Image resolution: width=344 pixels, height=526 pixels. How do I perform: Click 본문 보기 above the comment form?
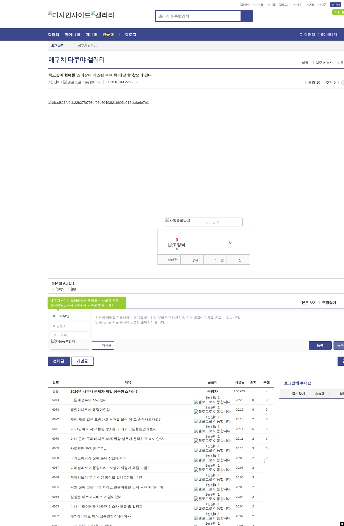(x=309, y=303)
